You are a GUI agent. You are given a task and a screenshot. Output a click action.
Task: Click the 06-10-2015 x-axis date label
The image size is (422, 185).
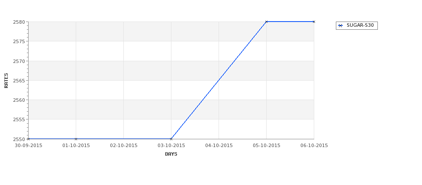point(314,146)
